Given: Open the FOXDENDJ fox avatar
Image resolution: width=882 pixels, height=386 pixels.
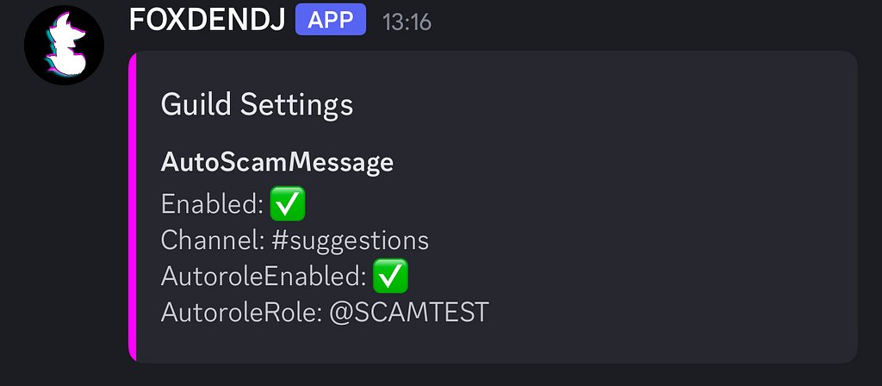Looking at the screenshot, I should (64, 45).
